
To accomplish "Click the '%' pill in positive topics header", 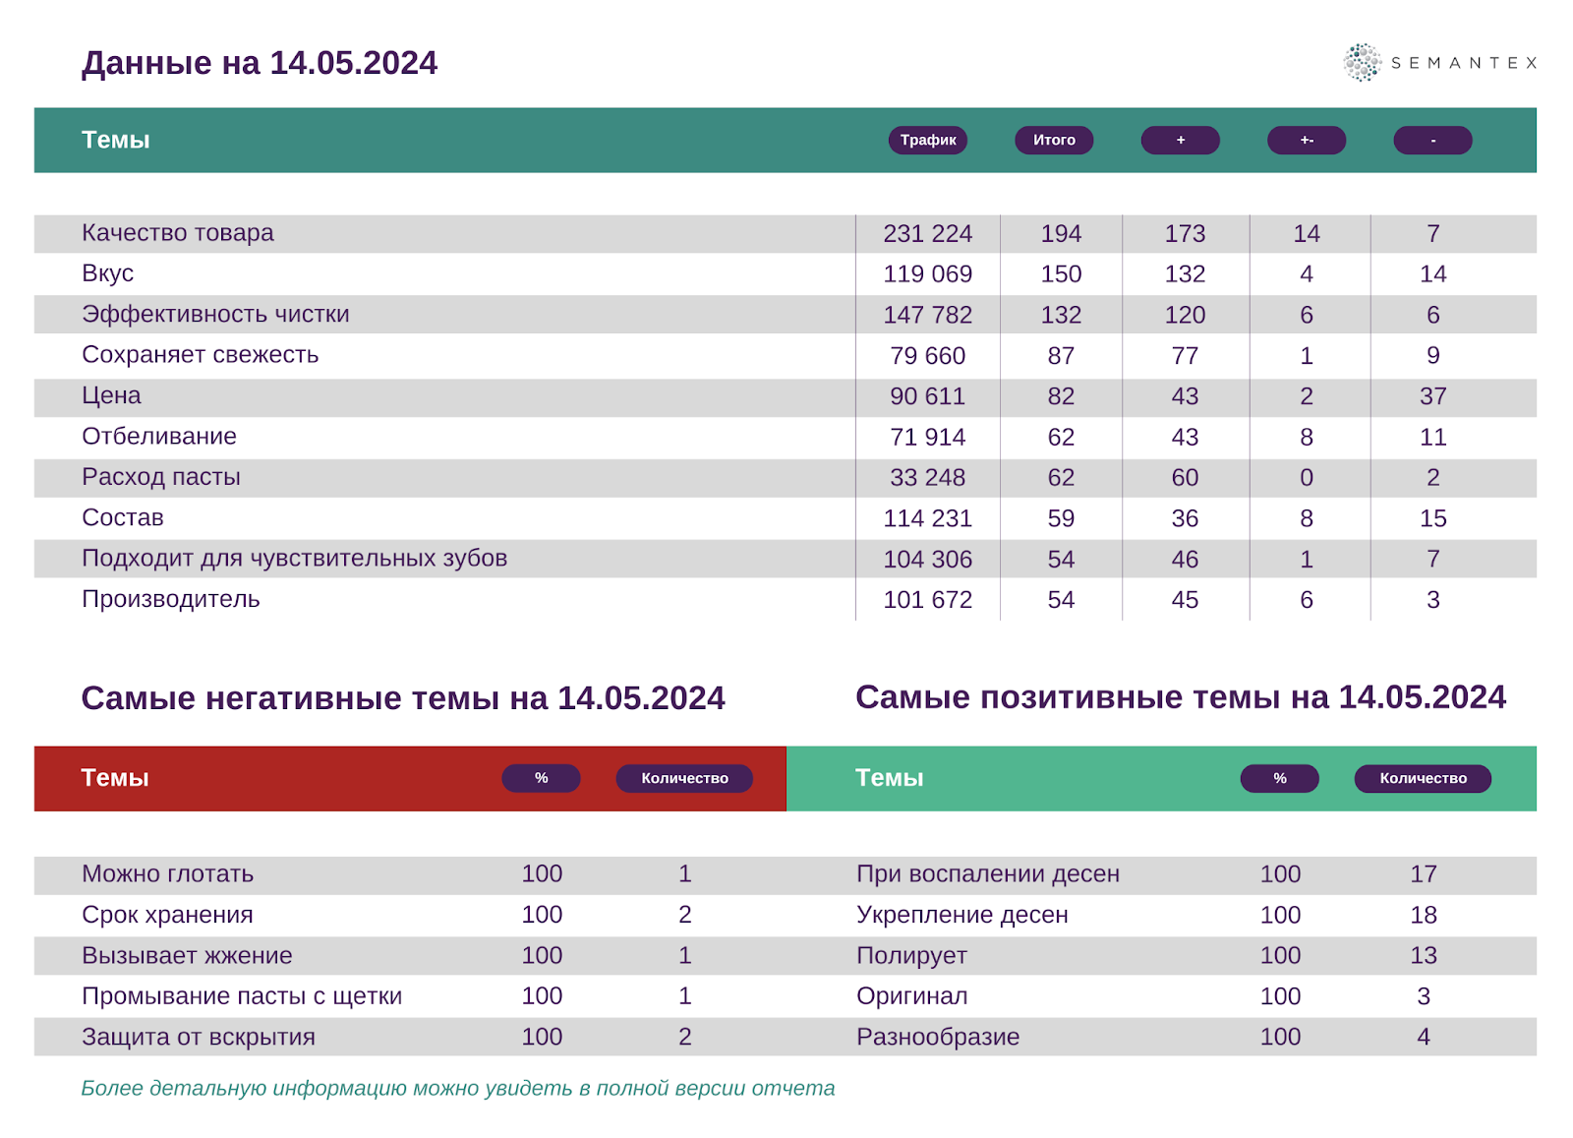I will coord(1279,778).
